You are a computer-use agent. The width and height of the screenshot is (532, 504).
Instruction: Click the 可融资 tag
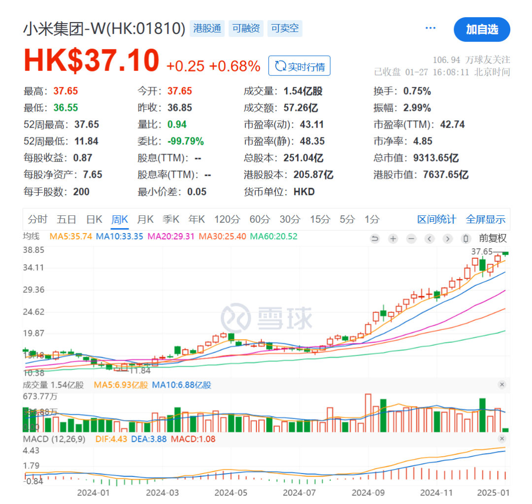point(246,28)
